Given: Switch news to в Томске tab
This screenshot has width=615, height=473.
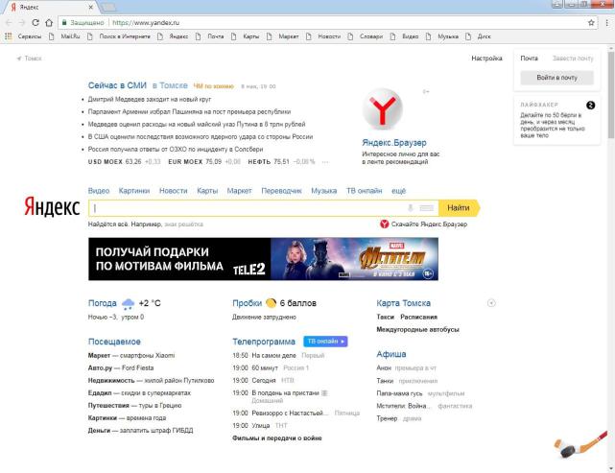Looking at the screenshot, I should point(170,85).
